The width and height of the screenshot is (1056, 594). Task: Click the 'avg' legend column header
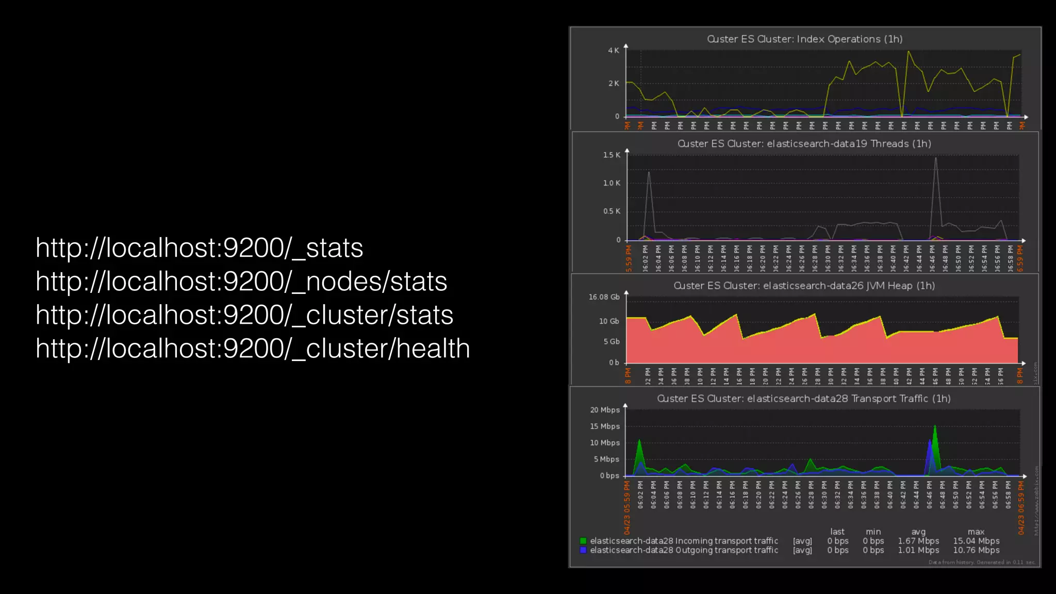[918, 532]
